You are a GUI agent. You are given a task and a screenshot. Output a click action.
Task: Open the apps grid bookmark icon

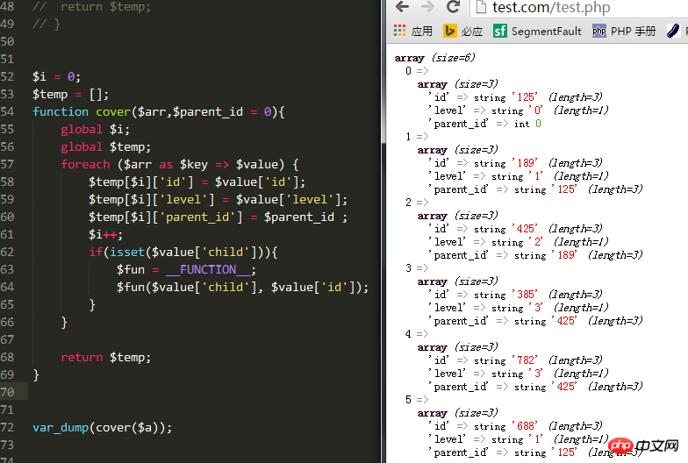point(400,31)
